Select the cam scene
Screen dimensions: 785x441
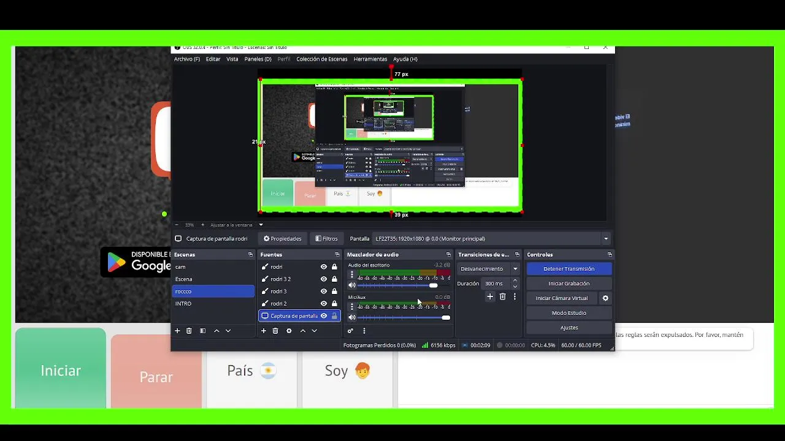click(213, 267)
